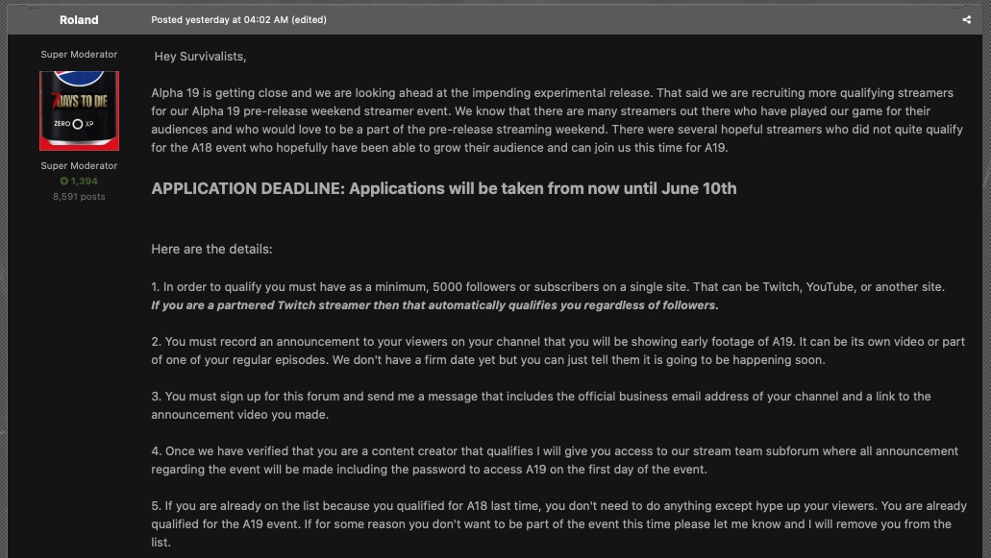This screenshot has height=558, width=991.
Task: Open the 8,591 posts count
Action: point(79,197)
